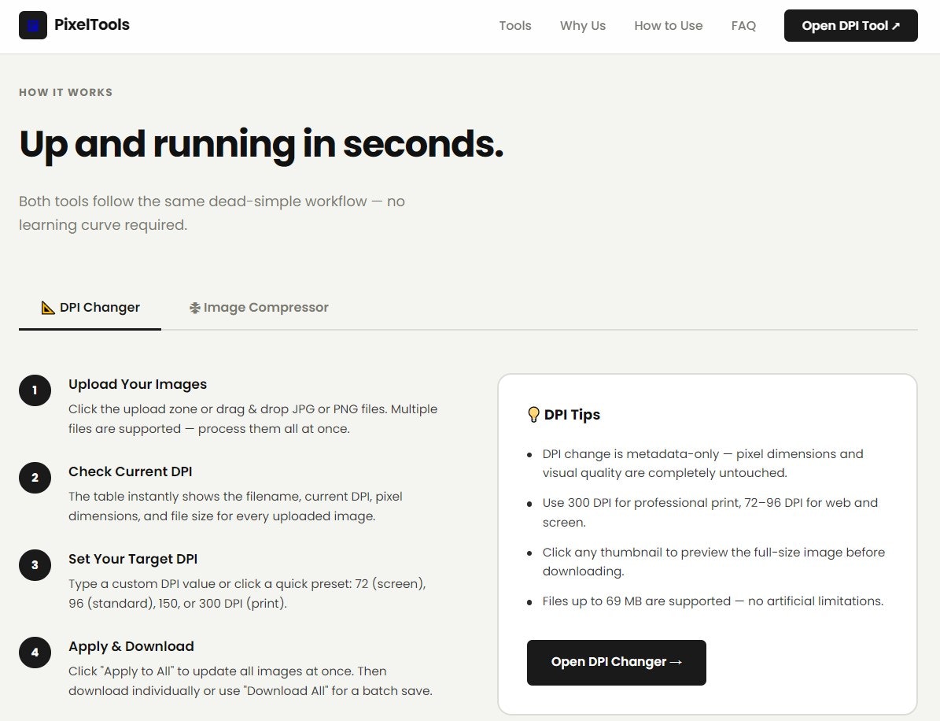Click the "dead-simple workflow" subtitle paragraph
940x721 pixels.
pyautogui.click(x=212, y=213)
